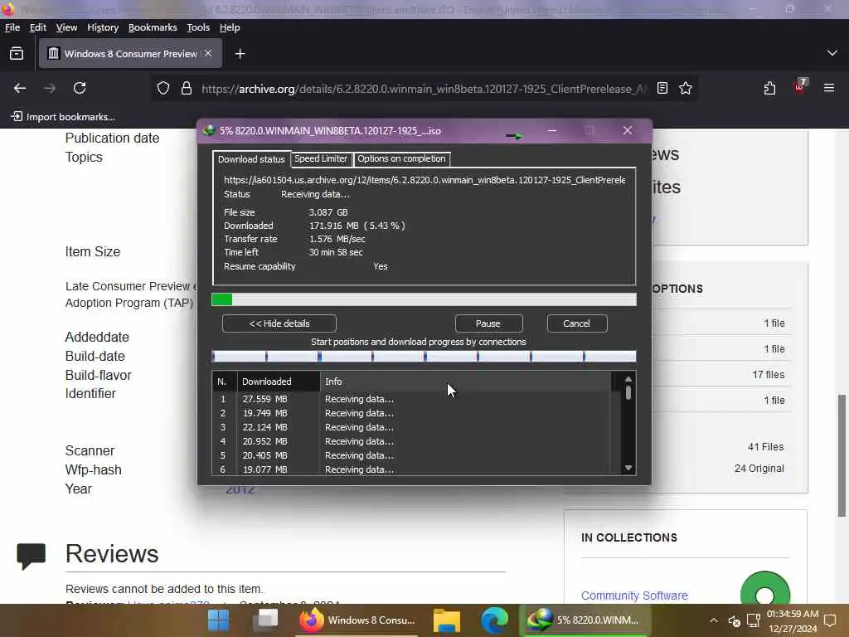This screenshot has height=637, width=849.
Task: Pause the download
Action: click(488, 323)
